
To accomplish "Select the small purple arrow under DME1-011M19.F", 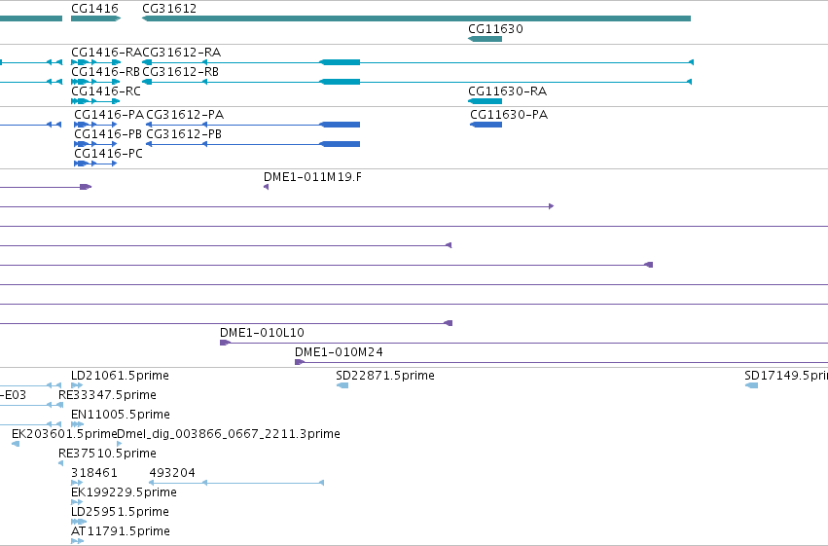I will coord(267,187).
